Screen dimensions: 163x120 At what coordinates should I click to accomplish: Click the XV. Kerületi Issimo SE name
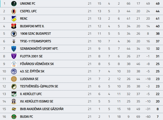click(37, 101)
